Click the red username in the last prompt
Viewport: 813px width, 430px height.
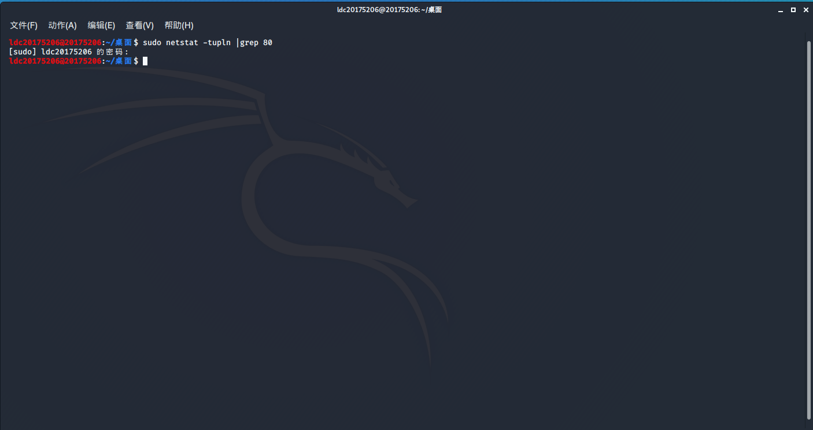(x=55, y=61)
